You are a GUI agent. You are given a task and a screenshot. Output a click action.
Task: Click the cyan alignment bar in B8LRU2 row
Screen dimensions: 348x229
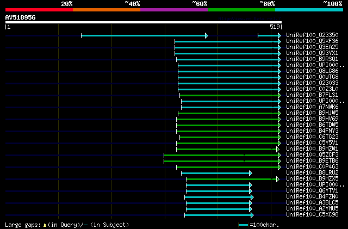coord(216,174)
